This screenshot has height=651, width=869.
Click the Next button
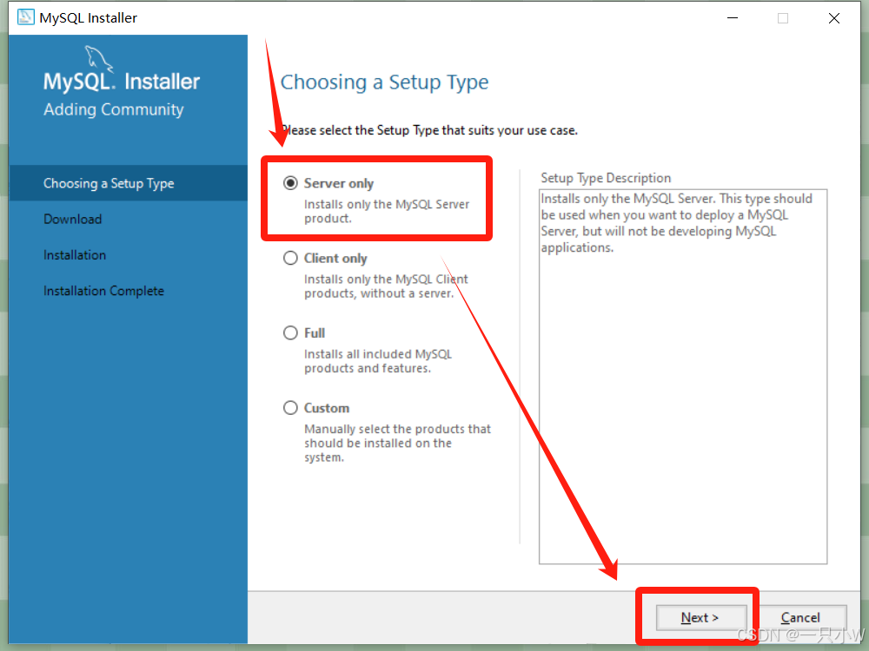coord(700,617)
